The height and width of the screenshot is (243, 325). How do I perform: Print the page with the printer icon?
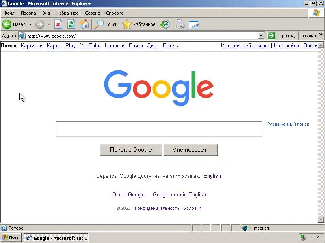[x=180, y=24]
